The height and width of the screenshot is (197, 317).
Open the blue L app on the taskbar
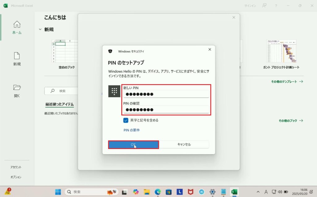(180, 192)
